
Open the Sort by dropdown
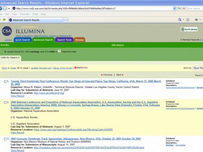tap(198, 68)
